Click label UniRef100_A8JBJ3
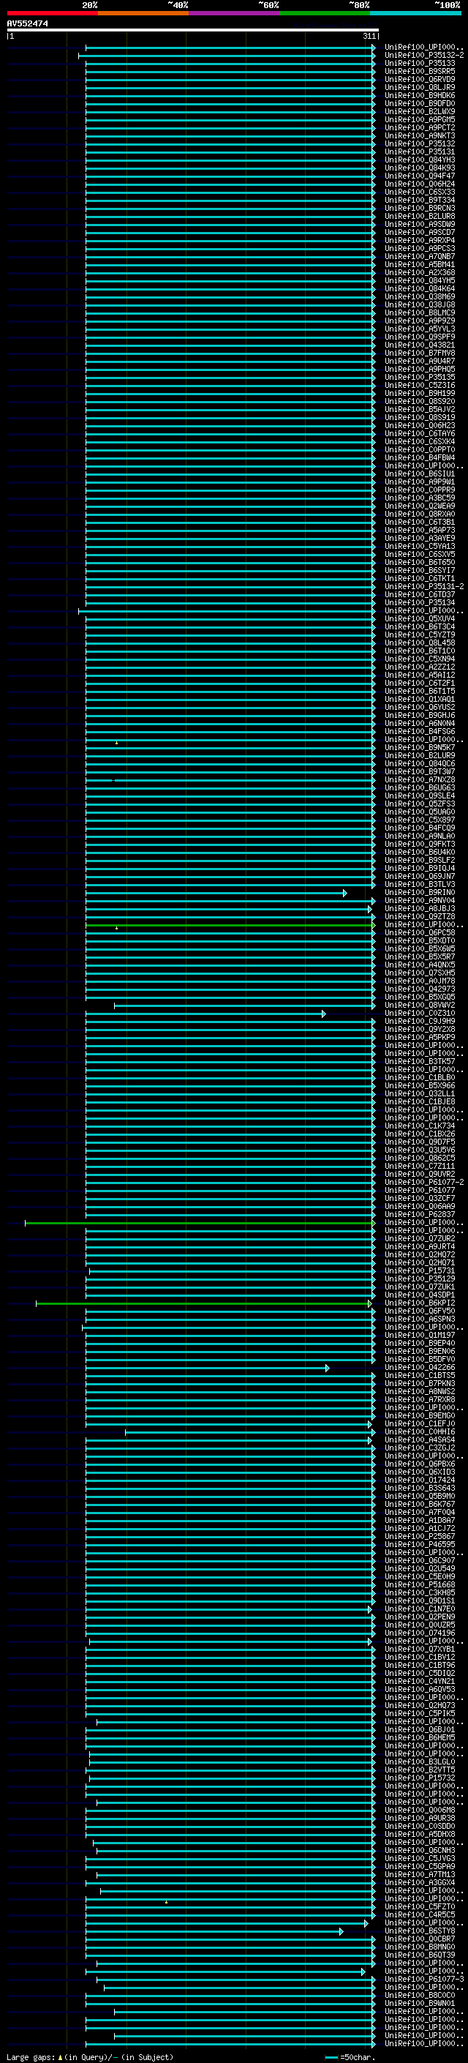This screenshot has width=468, height=2063. click(420, 909)
